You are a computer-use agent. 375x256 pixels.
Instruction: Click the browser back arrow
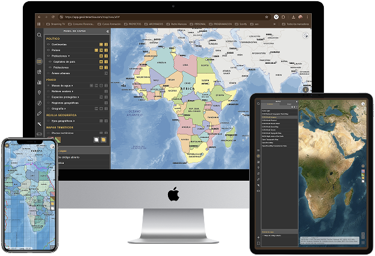pos(40,17)
